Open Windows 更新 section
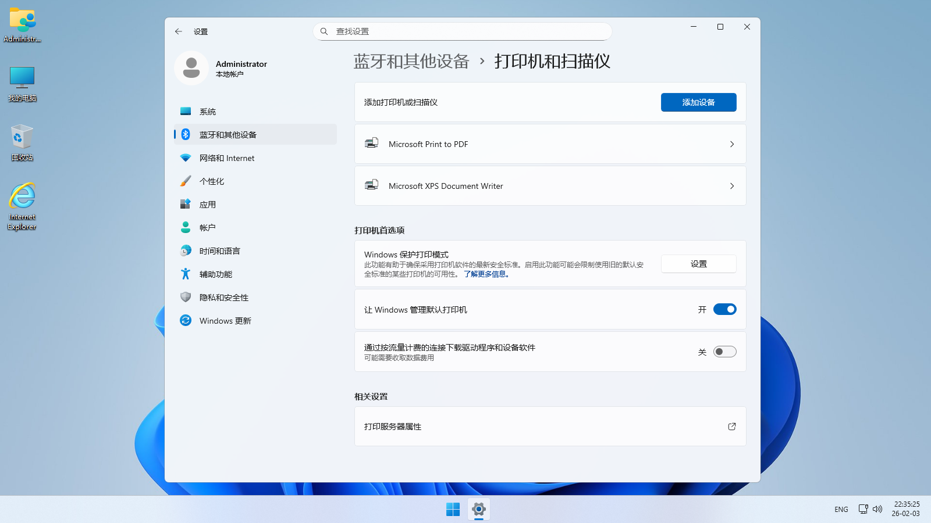This screenshot has width=931, height=523. 255,320
